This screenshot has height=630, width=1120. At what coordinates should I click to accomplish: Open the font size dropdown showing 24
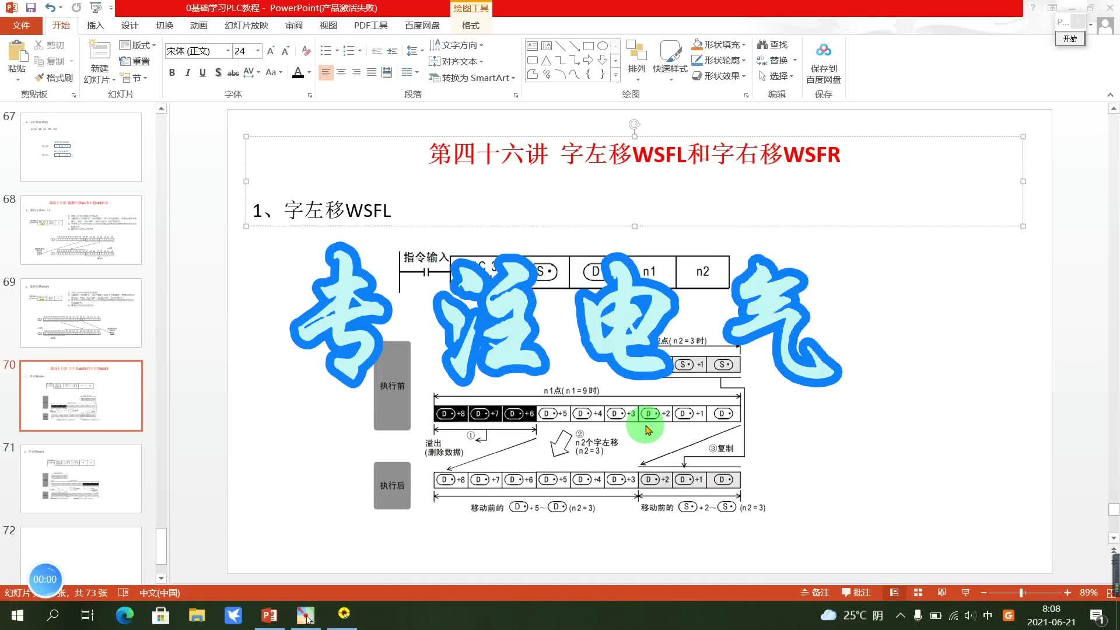coord(257,51)
